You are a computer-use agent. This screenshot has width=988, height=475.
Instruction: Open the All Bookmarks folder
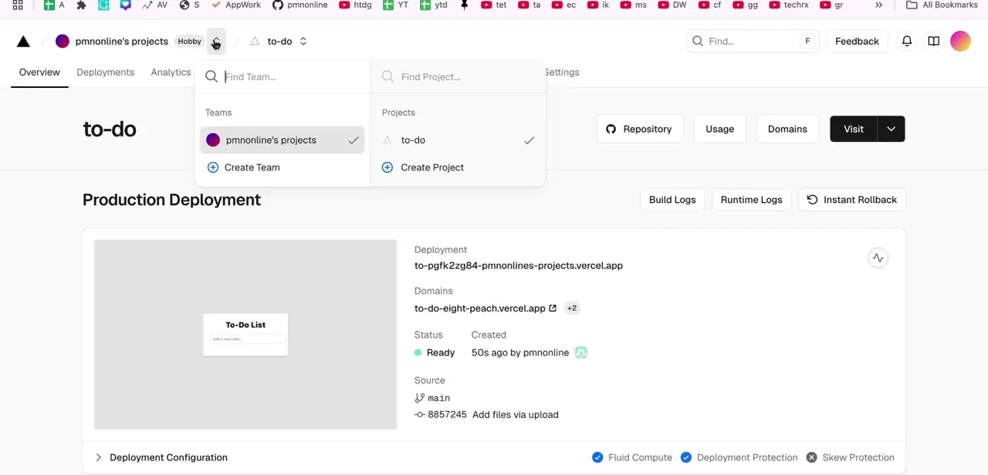pos(942,5)
